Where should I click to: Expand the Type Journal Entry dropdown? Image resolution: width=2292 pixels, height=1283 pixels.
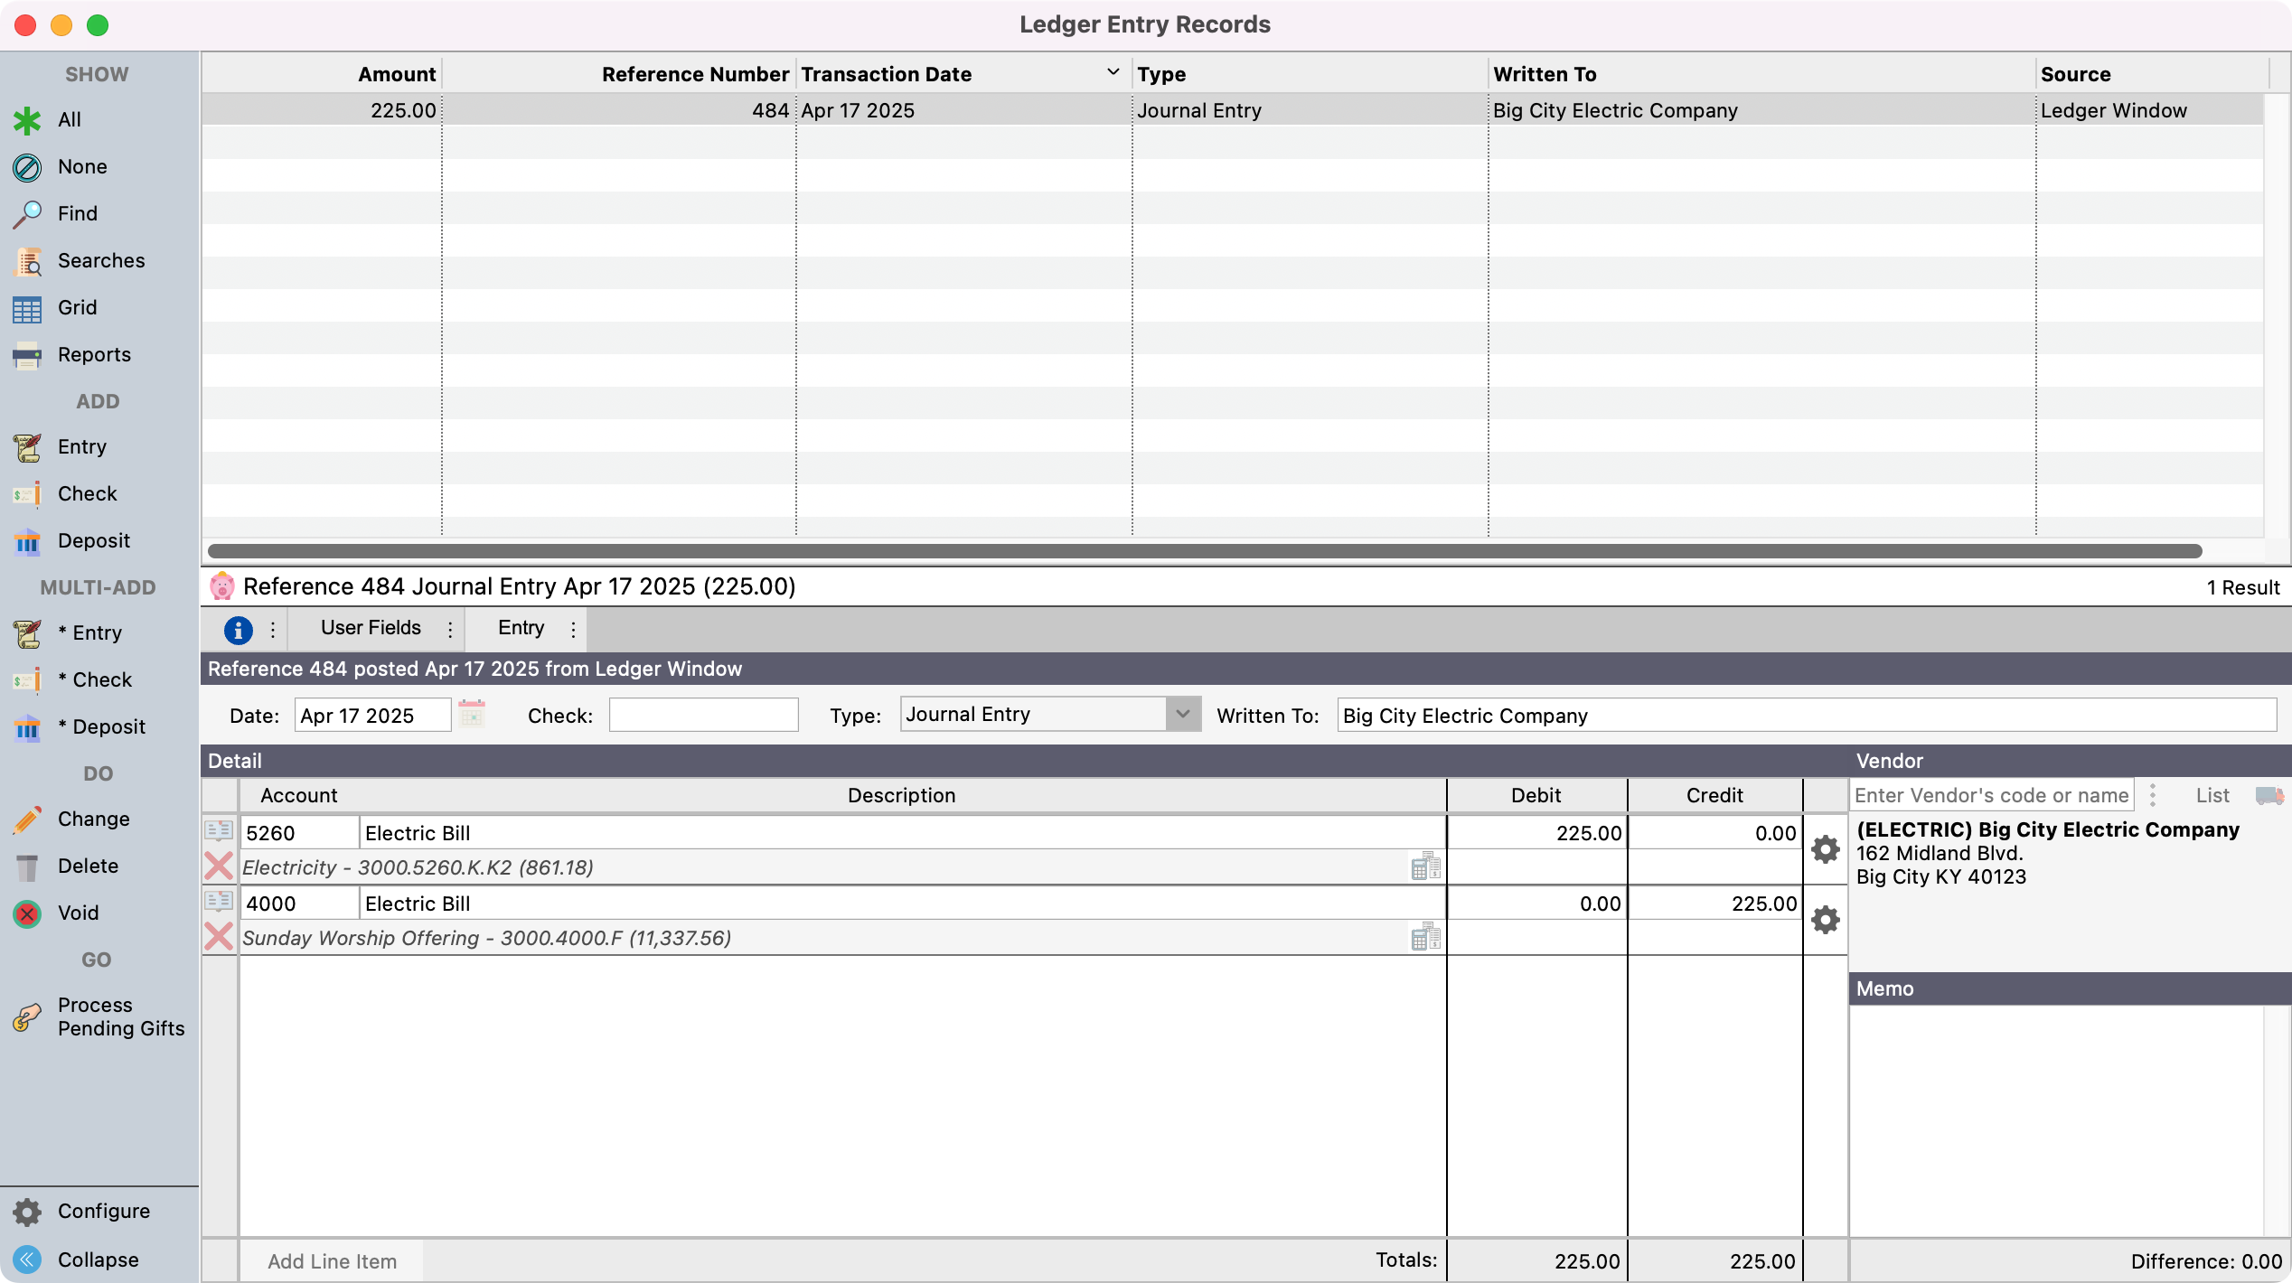[x=1182, y=715]
